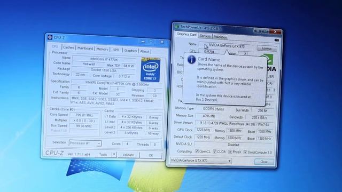Click the Core Speed value 799.81 MHz
Viewport: 342px width, 192px height.
click(x=84, y=115)
